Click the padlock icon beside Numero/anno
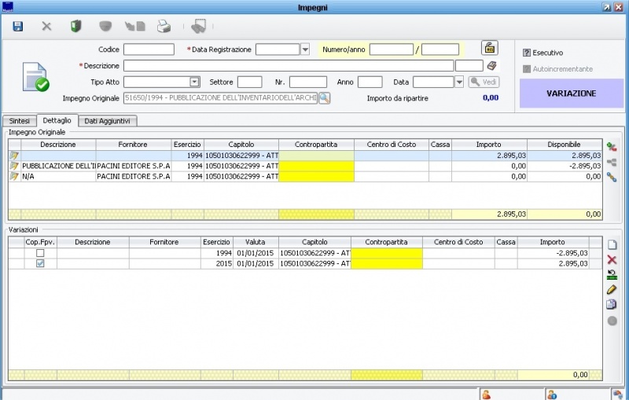The image size is (629, 400). click(x=489, y=48)
